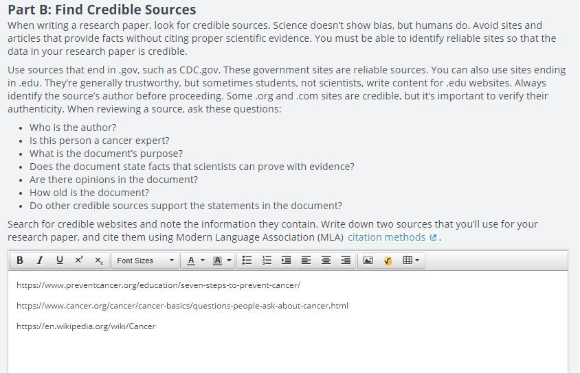580x373 pixels.
Task: Center align the text
Action: point(326,261)
